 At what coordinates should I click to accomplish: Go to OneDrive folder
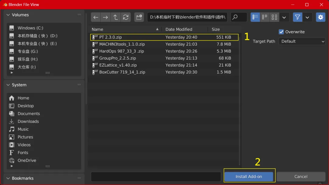[44, 160]
